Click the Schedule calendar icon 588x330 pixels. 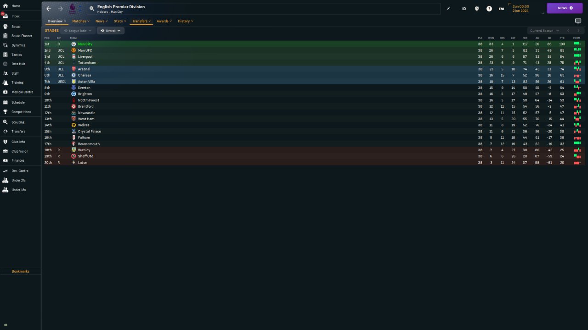click(x=5, y=102)
